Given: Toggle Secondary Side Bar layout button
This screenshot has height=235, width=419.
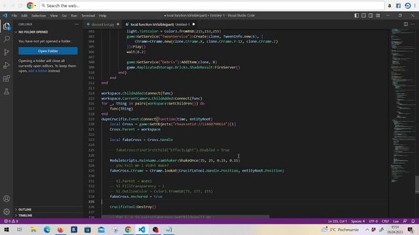Looking at the screenshot, I should point(371,16).
